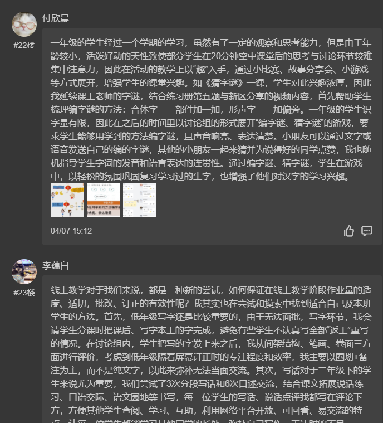Click the first line of 付欣晨's post
Viewport: 383px width, 423px height.
pyautogui.click(x=211, y=42)
